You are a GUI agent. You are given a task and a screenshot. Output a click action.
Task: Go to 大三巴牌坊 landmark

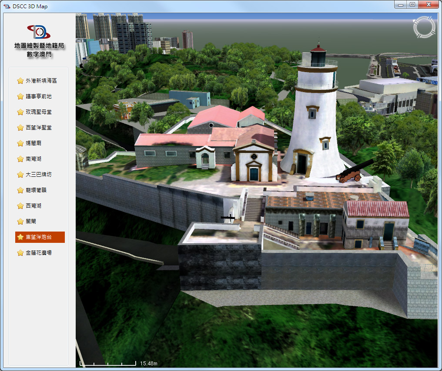pyautogui.click(x=38, y=175)
